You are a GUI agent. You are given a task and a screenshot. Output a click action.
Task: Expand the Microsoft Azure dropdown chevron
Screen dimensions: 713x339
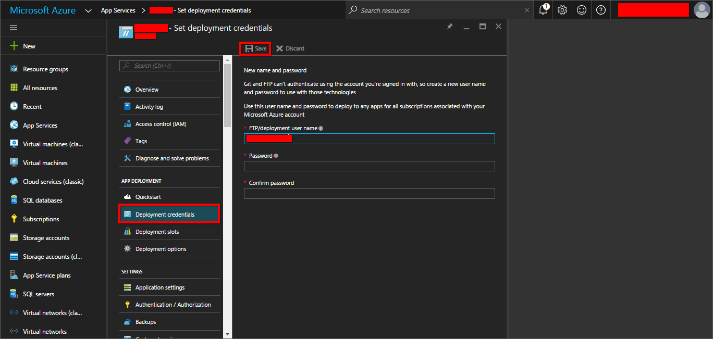point(88,10)
